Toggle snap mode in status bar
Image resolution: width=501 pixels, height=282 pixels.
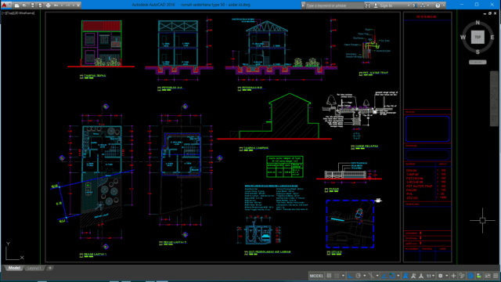(337, 276)
